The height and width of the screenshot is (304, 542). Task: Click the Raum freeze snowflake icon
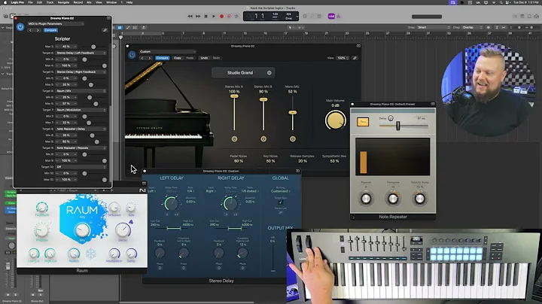[90, 254]
